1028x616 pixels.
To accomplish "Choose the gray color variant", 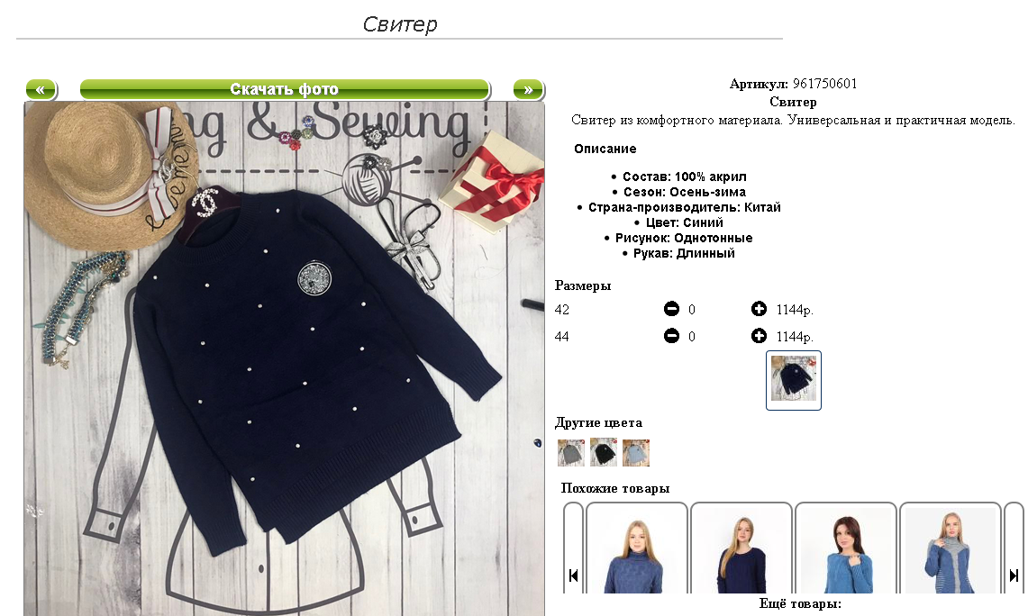I will [570, 453].
